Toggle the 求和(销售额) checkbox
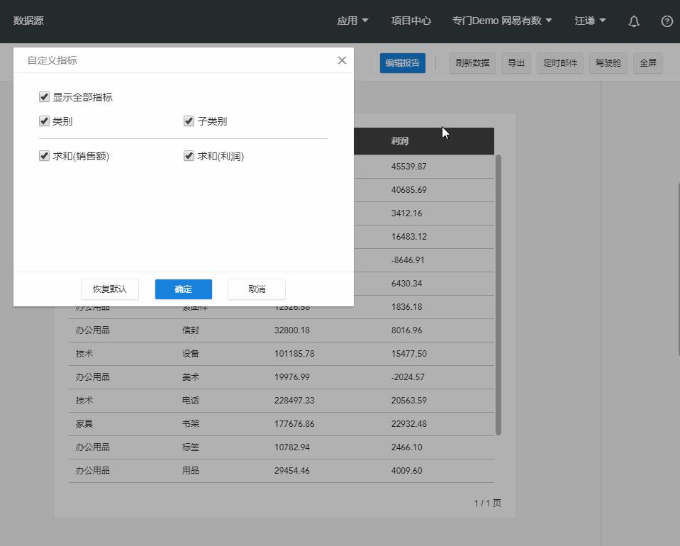The image size is (680, 546). click(45, 156)
